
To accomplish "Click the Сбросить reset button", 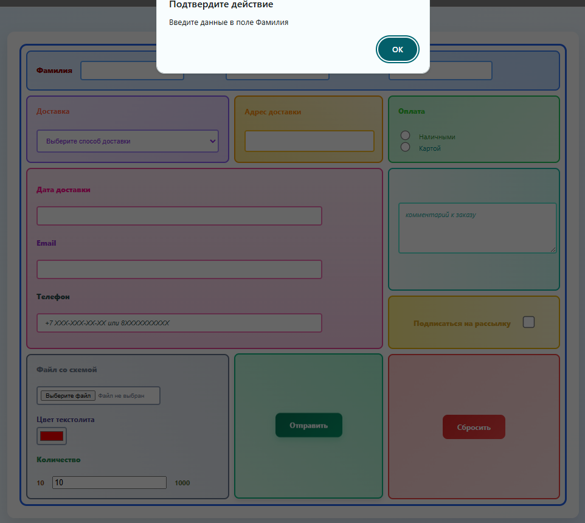I will (474, 427).
